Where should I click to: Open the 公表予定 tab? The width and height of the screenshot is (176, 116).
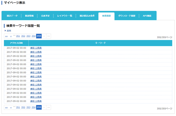(x=45, y=16)
